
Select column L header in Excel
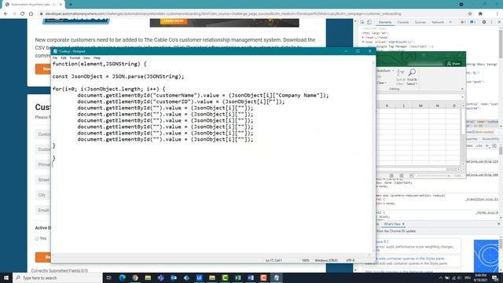[403, 105]
